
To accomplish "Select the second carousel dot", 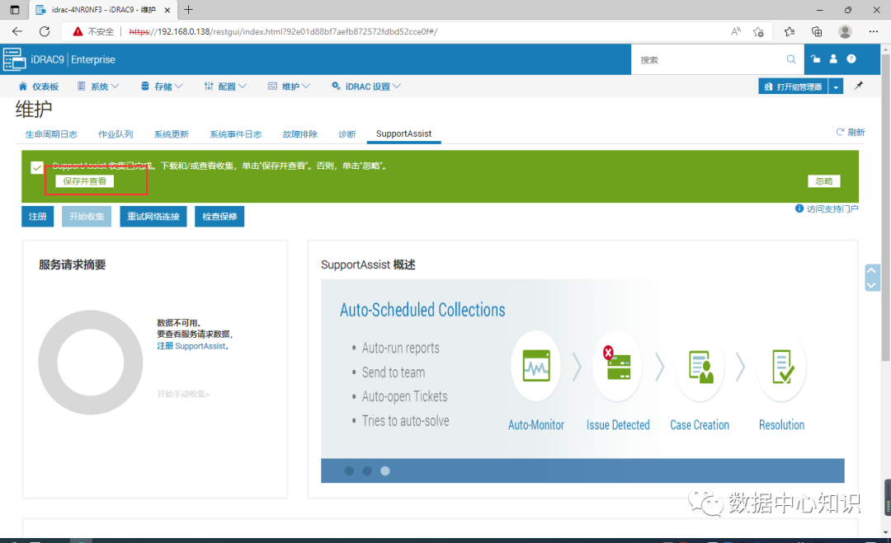I will [367, 471].
